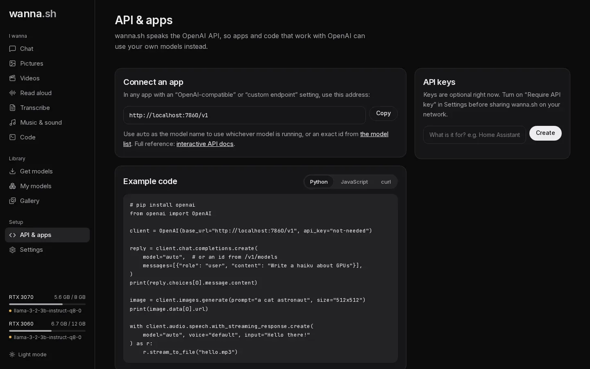590x369 pixels.
Task: Create a new API key
Action: pyautogui.click(x=545, y=133)
